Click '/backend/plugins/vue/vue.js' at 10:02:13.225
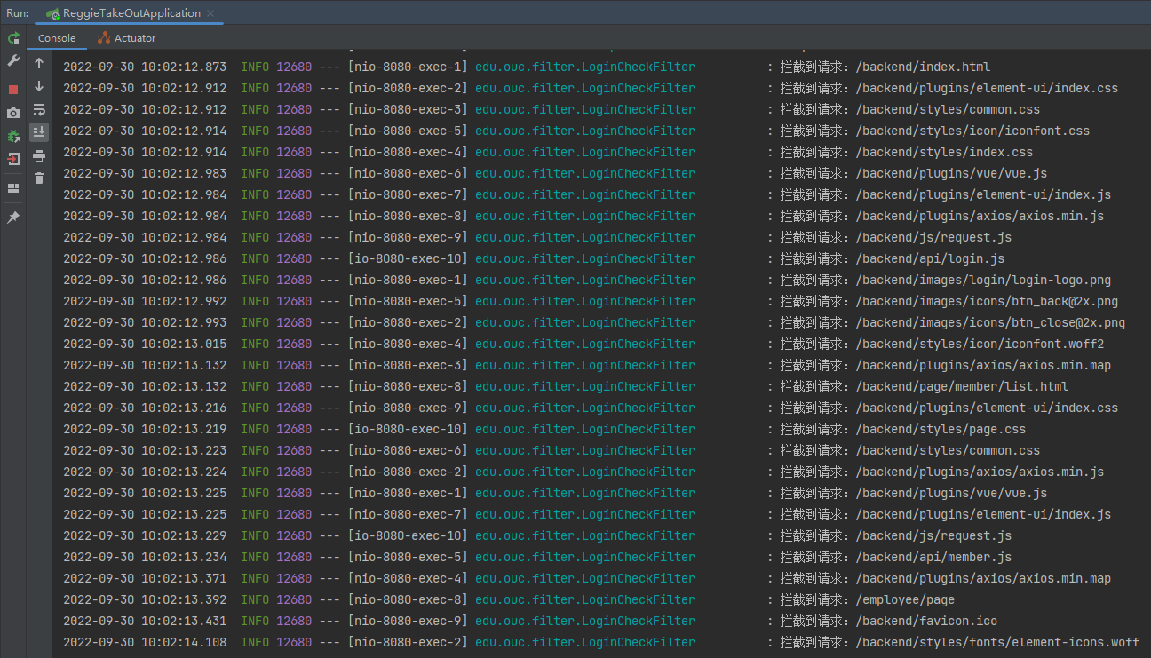1151x658 pixels. [x=951, y=493]
